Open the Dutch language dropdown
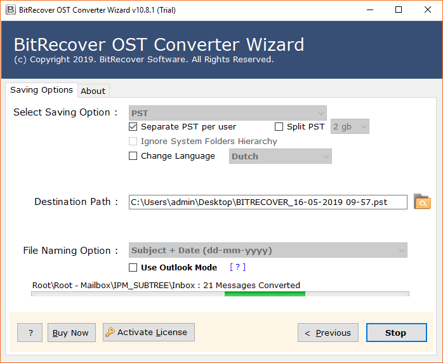 281,156
